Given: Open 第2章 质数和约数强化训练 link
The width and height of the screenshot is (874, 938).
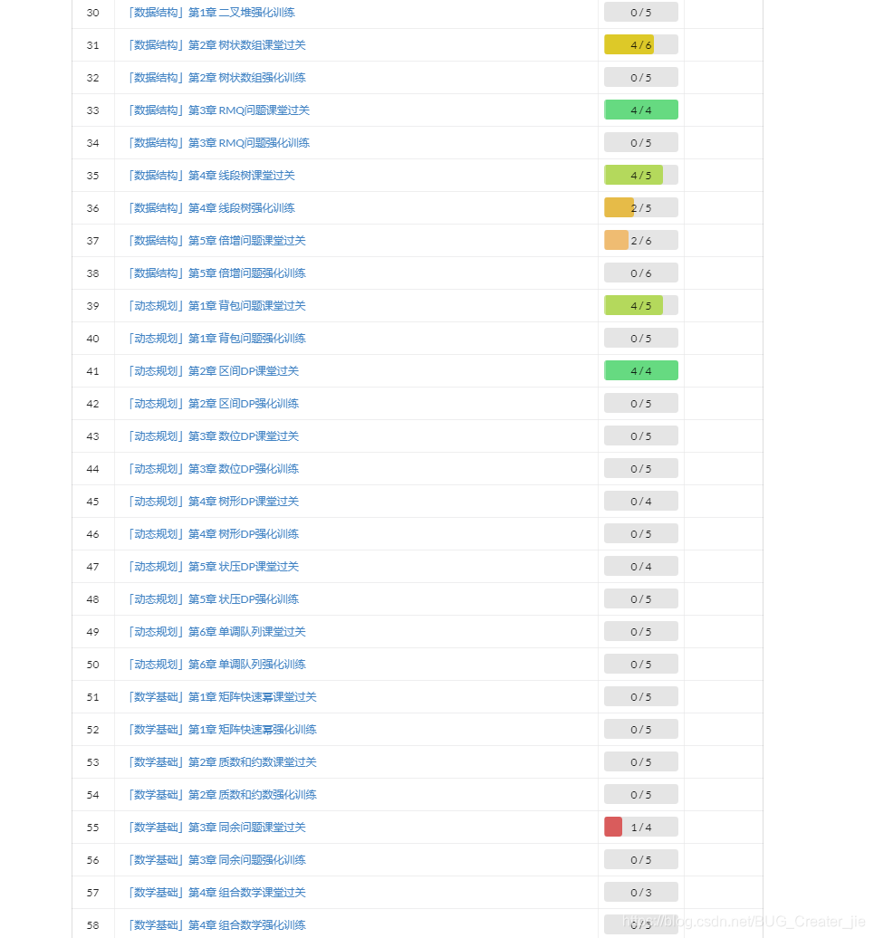Looking at the screenshot, I should click(223, 795).
